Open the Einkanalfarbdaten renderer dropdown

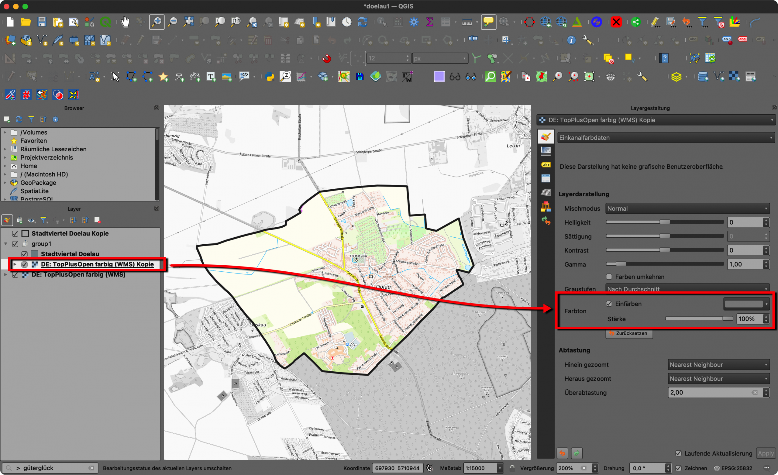pos(666,138)
